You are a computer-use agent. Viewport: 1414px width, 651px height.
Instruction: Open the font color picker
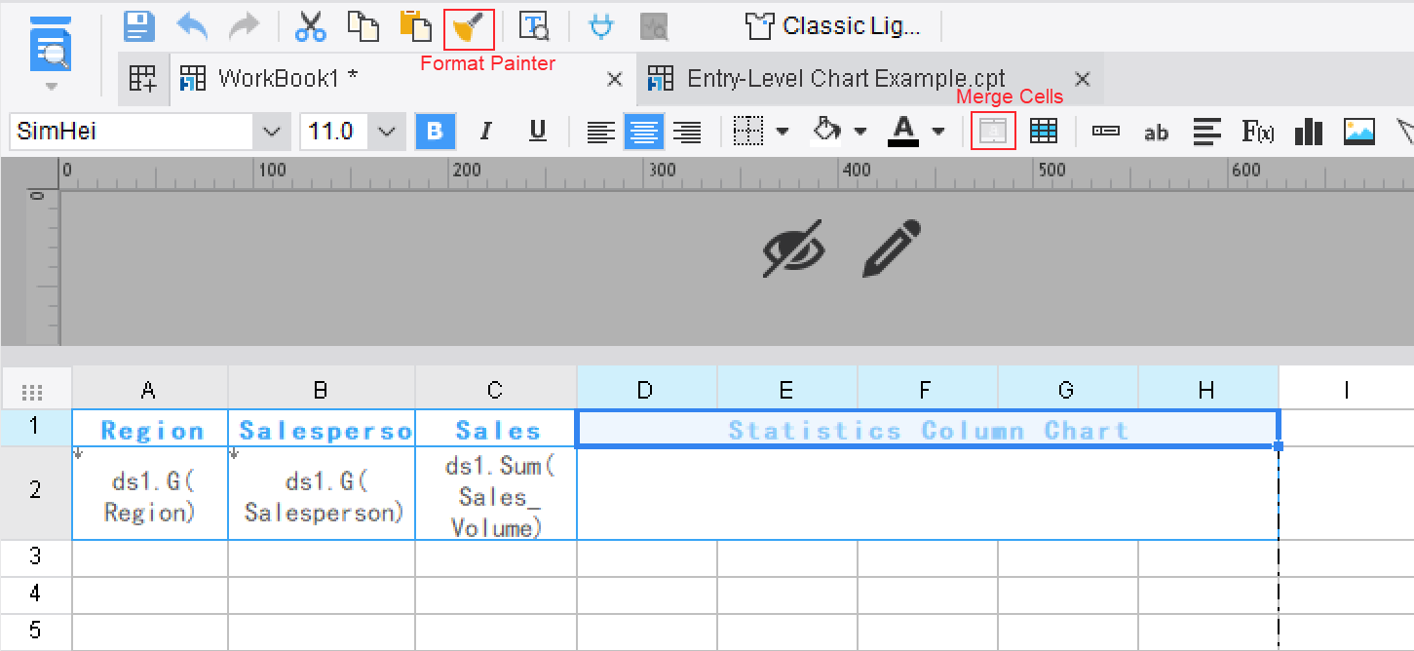pos(936,131)
